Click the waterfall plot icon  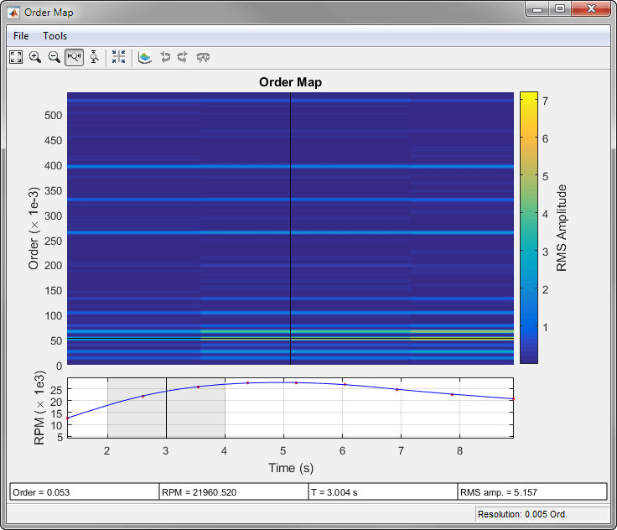click(145, 57)
